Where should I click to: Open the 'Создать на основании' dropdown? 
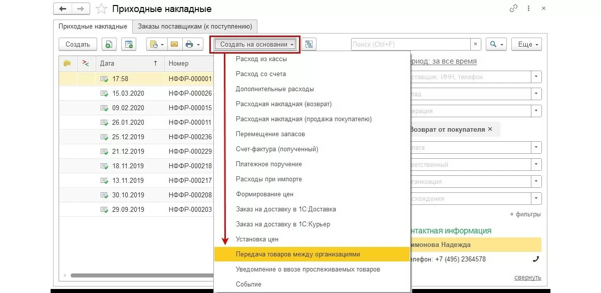pos(255,45)
